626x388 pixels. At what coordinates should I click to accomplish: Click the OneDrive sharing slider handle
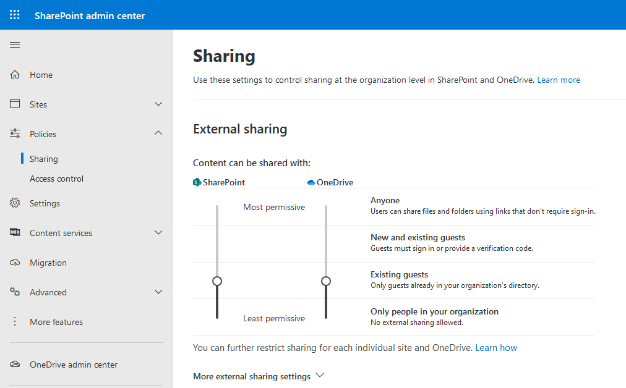[x=326, y=280]
